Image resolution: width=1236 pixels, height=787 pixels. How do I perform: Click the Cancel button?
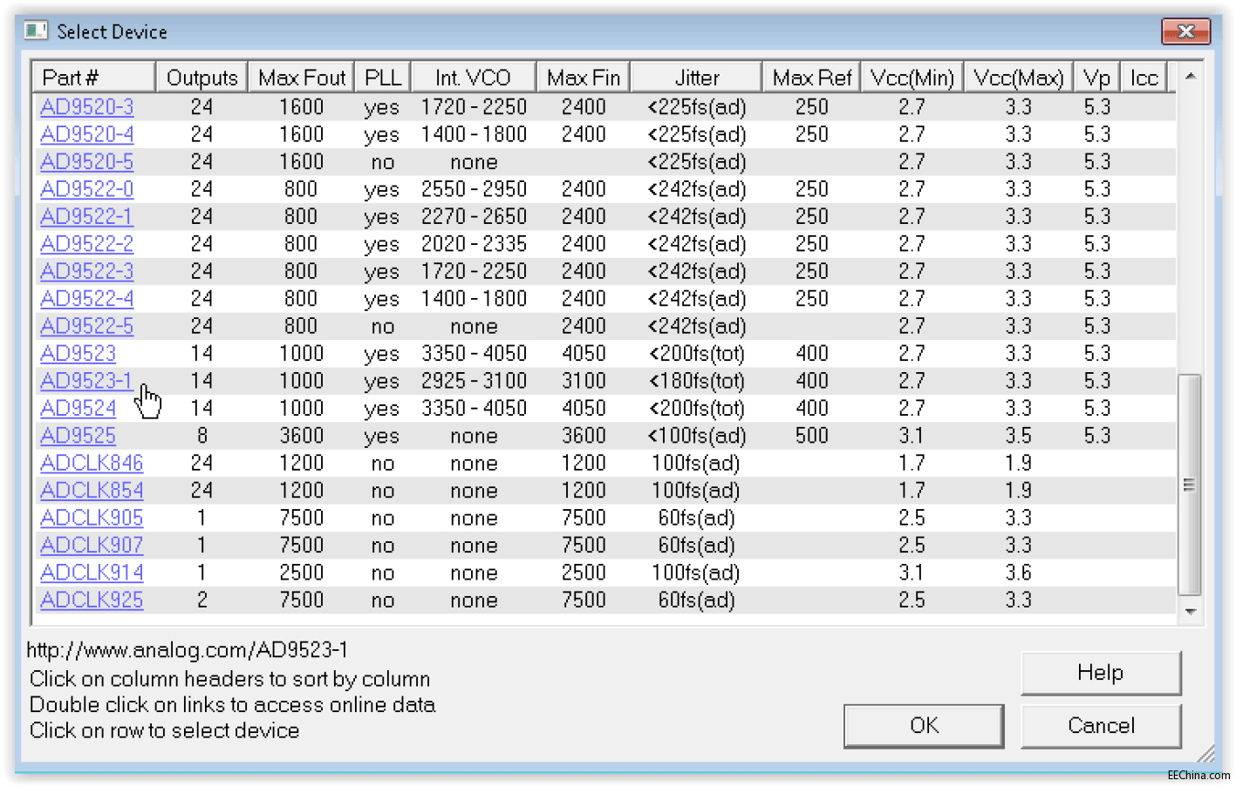(x=1101, y=725)
